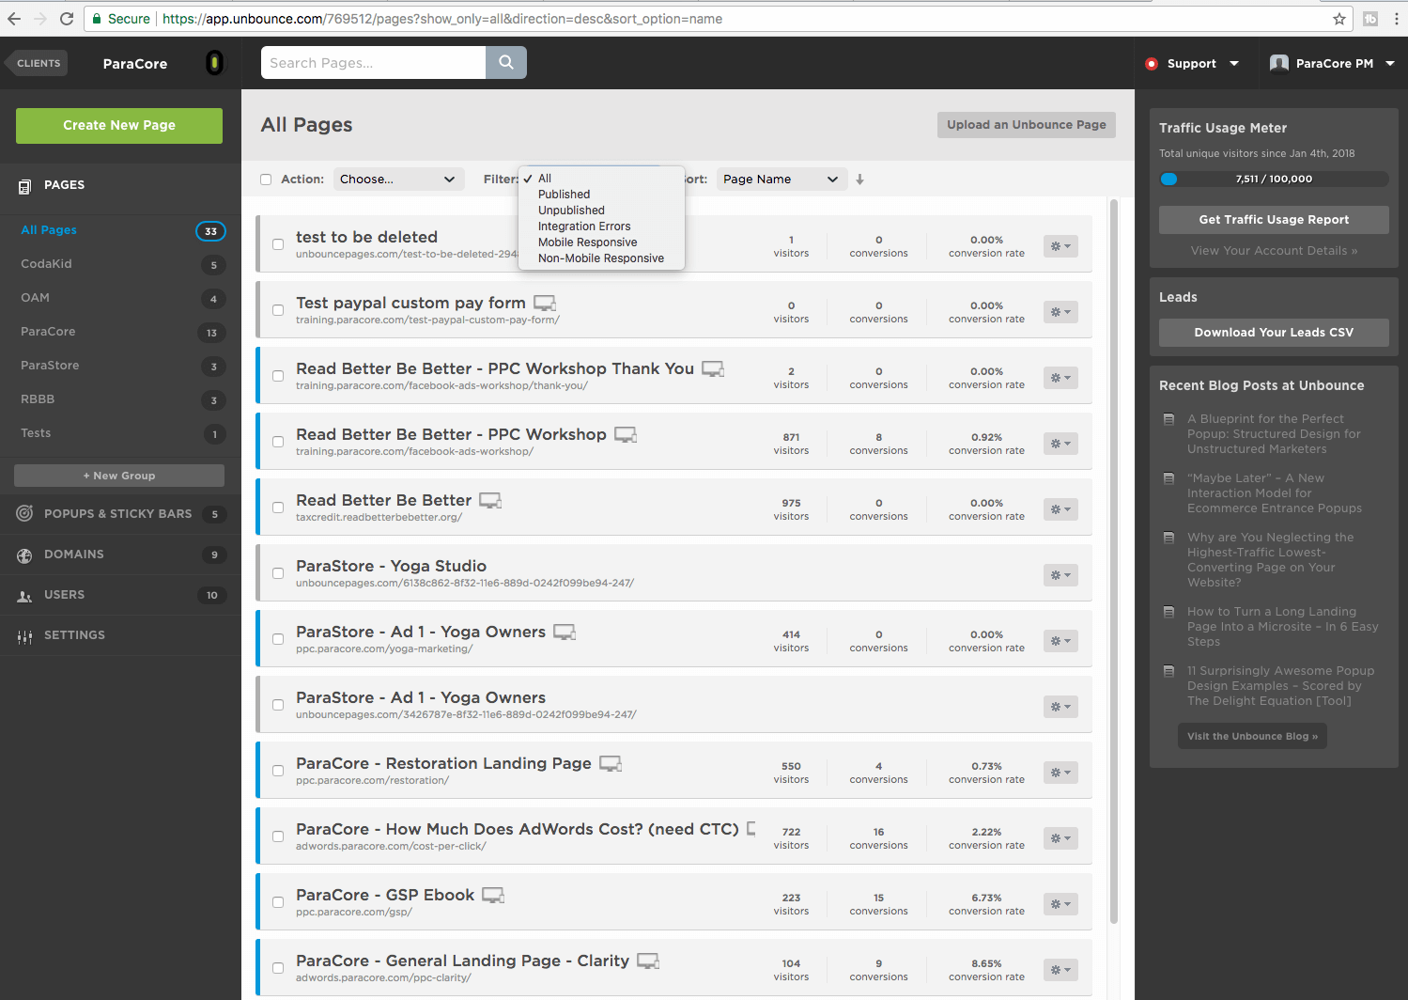The image size is (1408, 1000).
Task: Select Mobile Responsive filter option
Action: [587, 242]
